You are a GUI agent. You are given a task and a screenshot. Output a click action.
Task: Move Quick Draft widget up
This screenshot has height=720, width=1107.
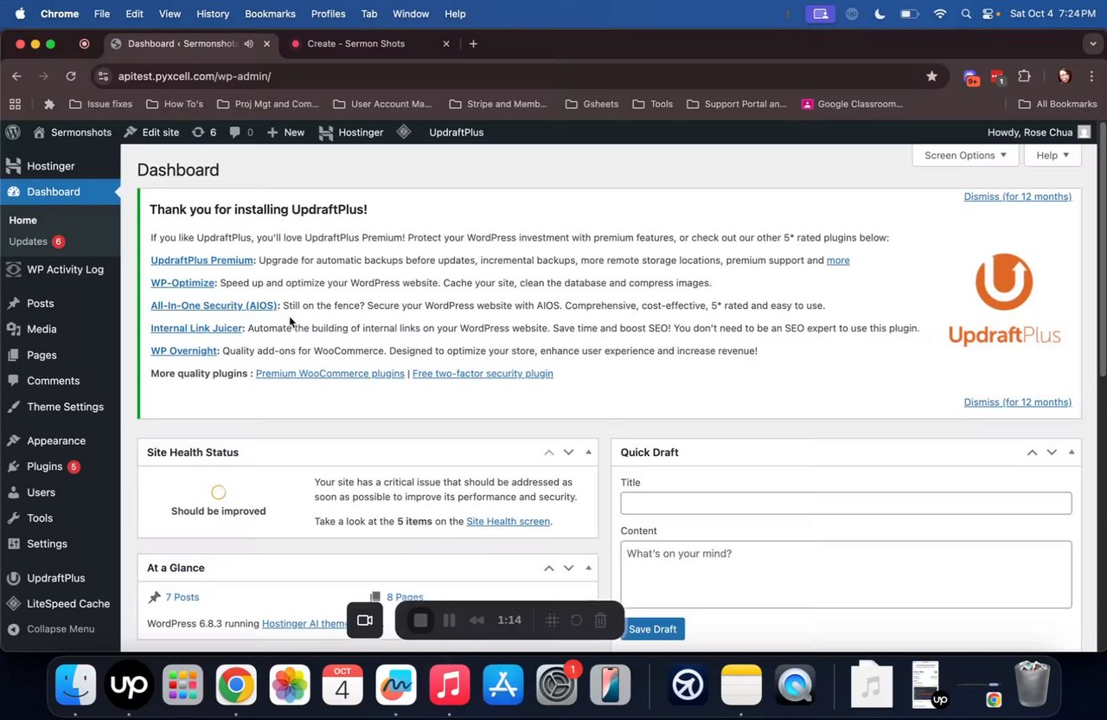pyautogui.click(x=1032, y=453)
